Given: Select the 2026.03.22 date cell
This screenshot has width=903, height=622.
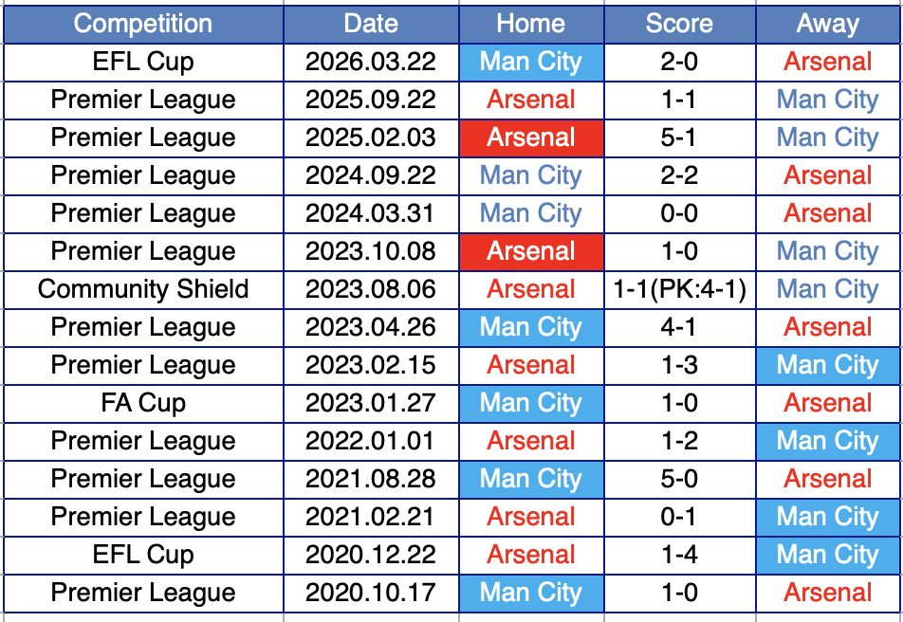Looking at the screenshot, I should (x=371, y=62).
